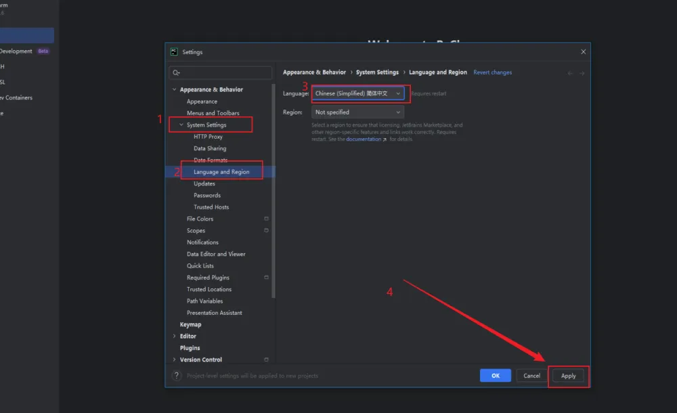
Task: Expand the Editor section
Action: click(x=175, y=336)
